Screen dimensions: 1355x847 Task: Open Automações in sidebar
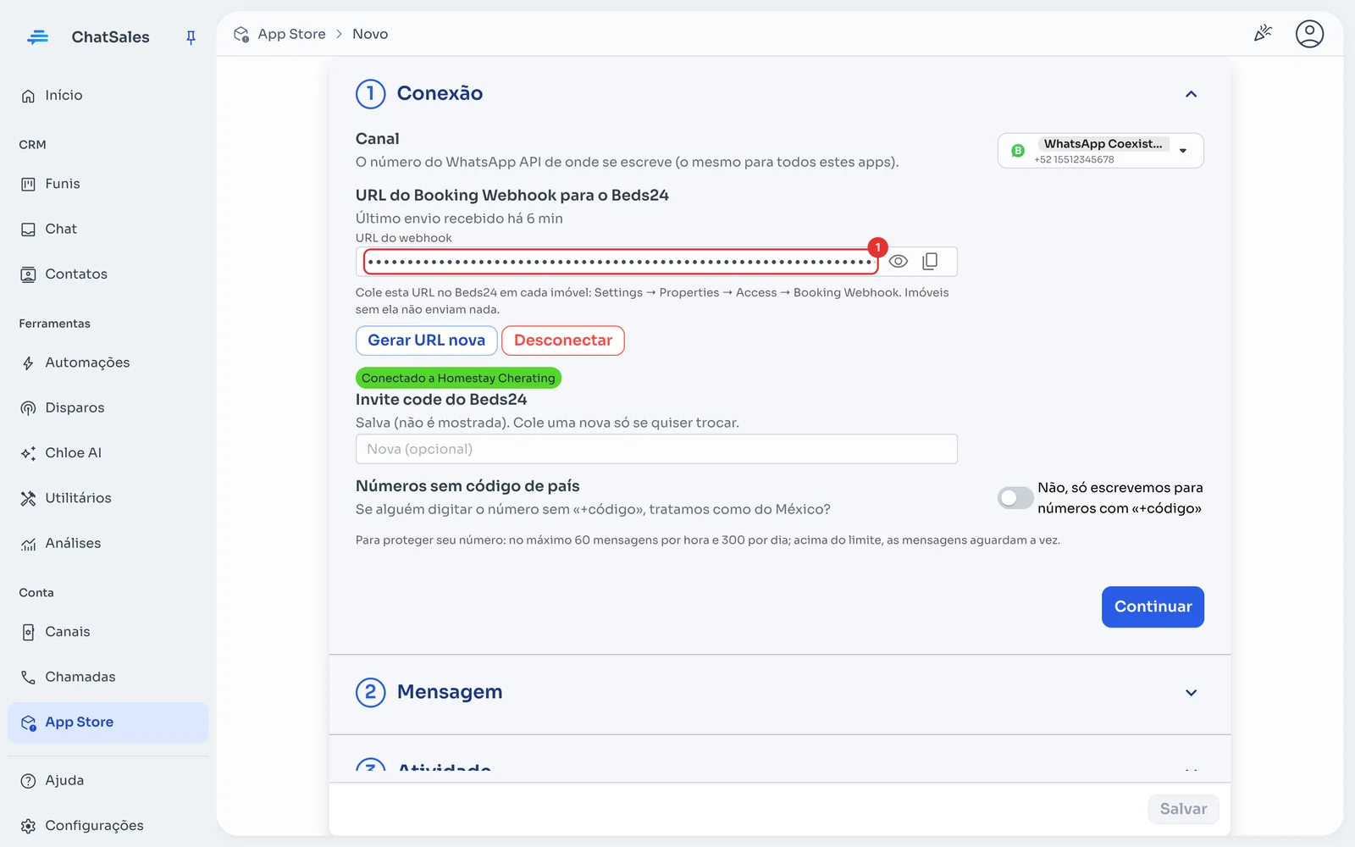click(x=108, y=363)
